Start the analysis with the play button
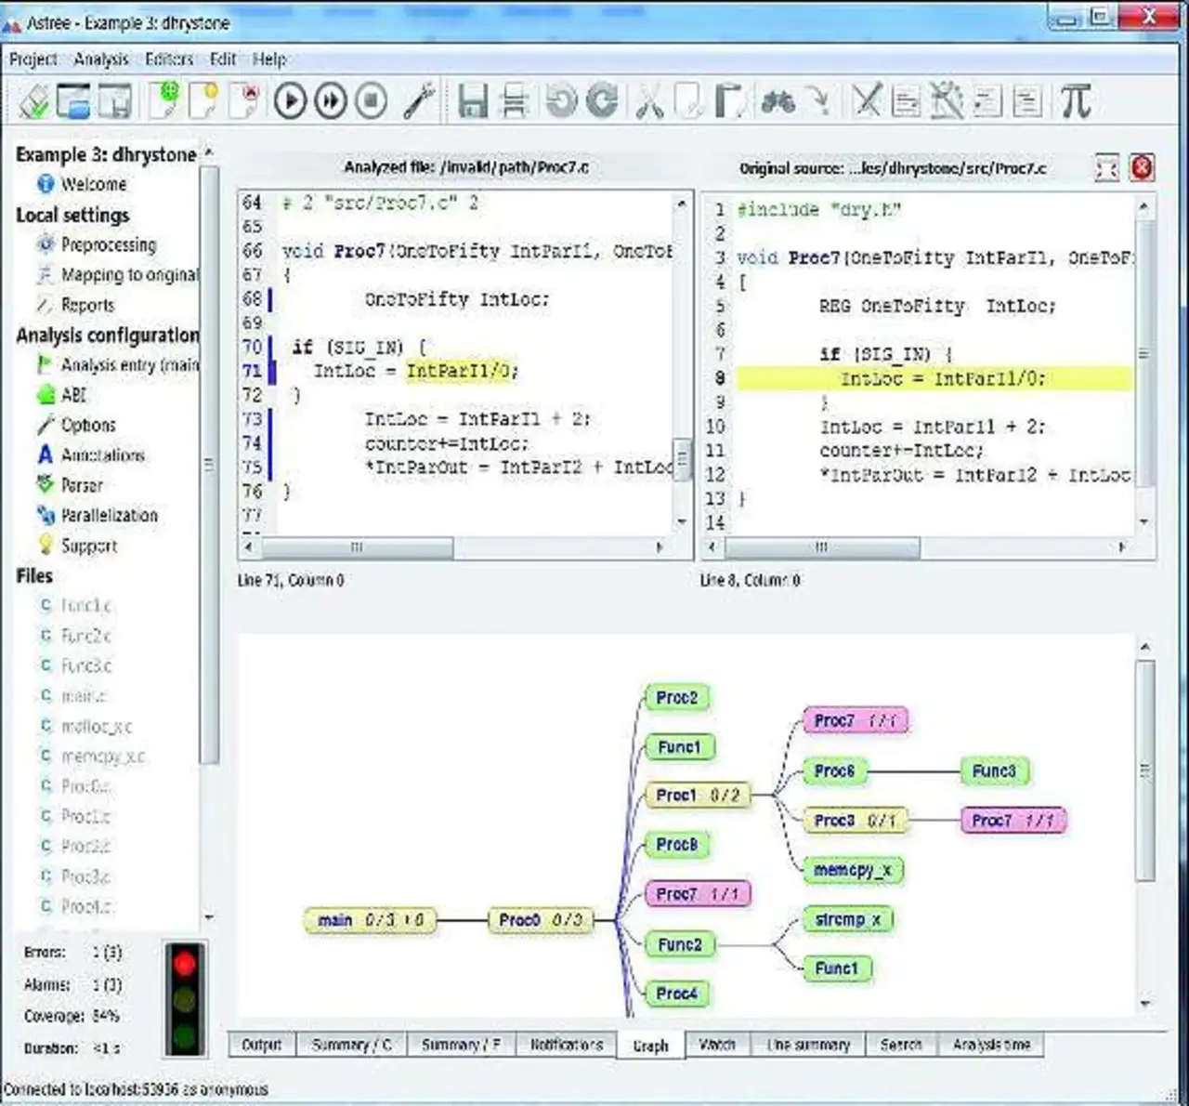The image size is (1189, 1106). [290, 100]
